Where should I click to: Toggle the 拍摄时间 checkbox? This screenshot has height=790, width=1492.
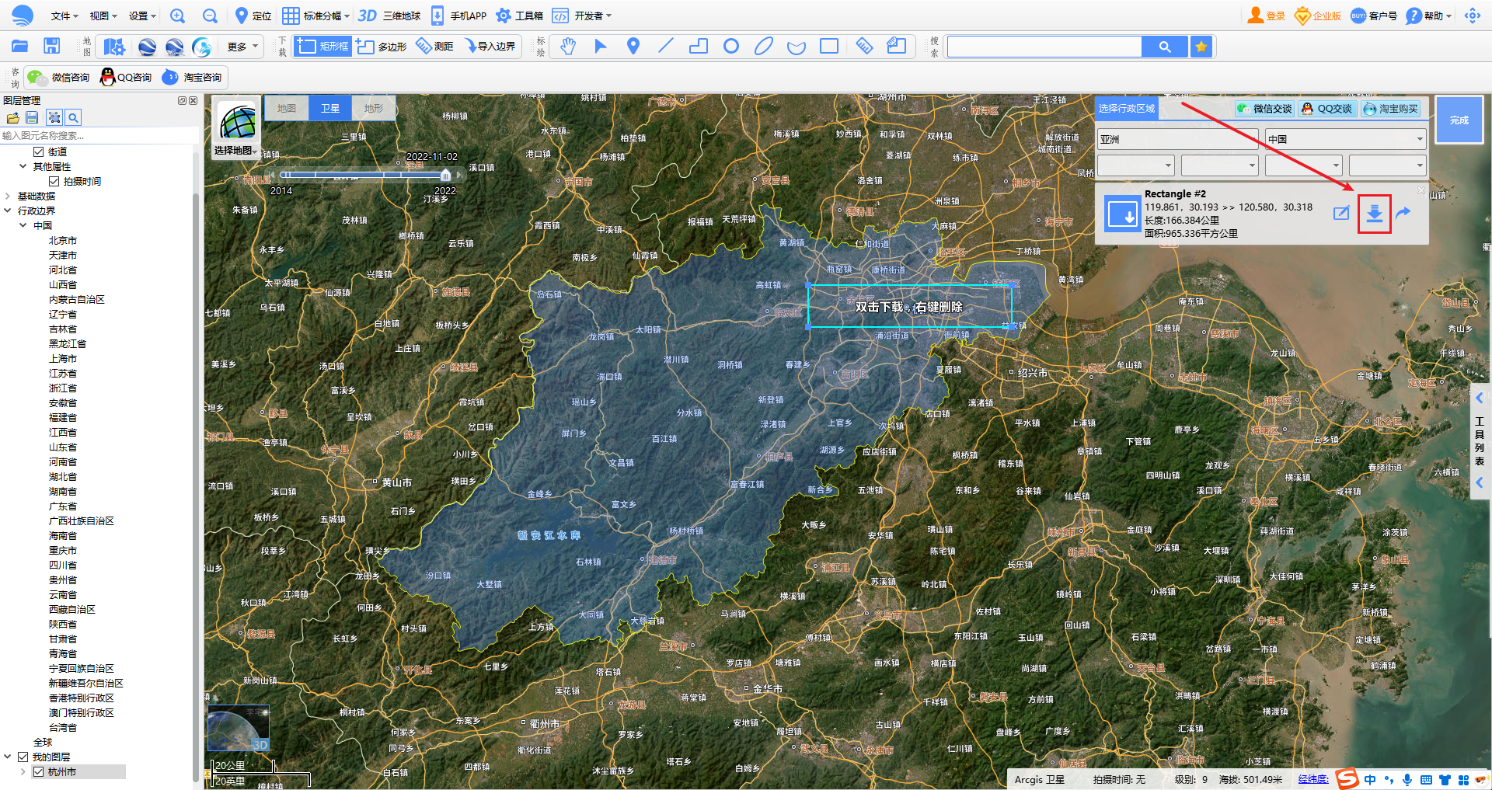[54, 182]
